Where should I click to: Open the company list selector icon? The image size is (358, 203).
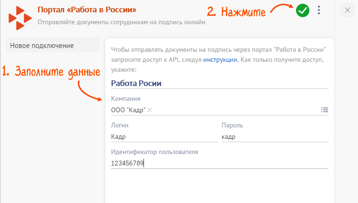pos(325,110)
